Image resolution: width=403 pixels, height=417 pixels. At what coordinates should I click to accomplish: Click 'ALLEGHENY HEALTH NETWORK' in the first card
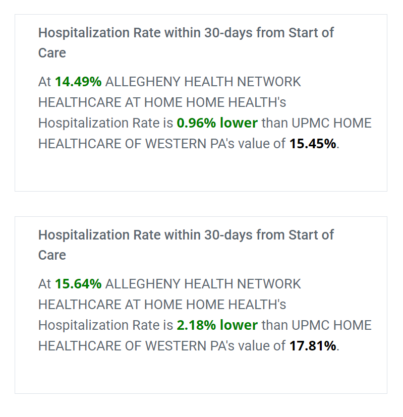click(203, 81)
